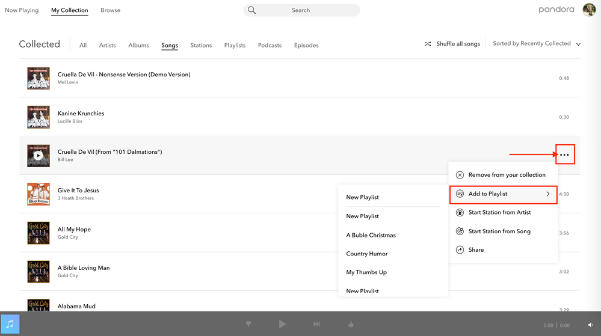
Task: Click the shuffle icon beside Shuffle all songs
Action: coord(428,44)
